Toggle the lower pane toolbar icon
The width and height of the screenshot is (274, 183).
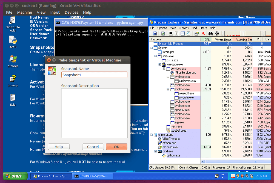click(x=182, y=33)
